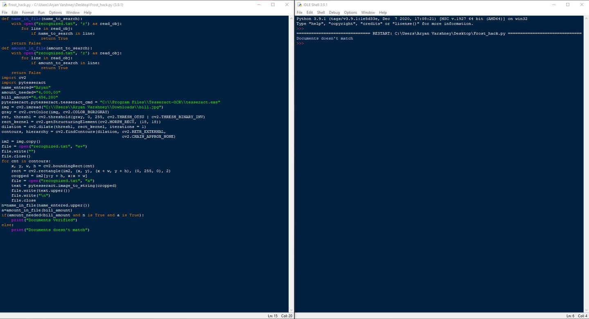Screen dimensions: 589x319
Task: Click 'im2 = img.copy()' line
Action: [x=21, y=141]
